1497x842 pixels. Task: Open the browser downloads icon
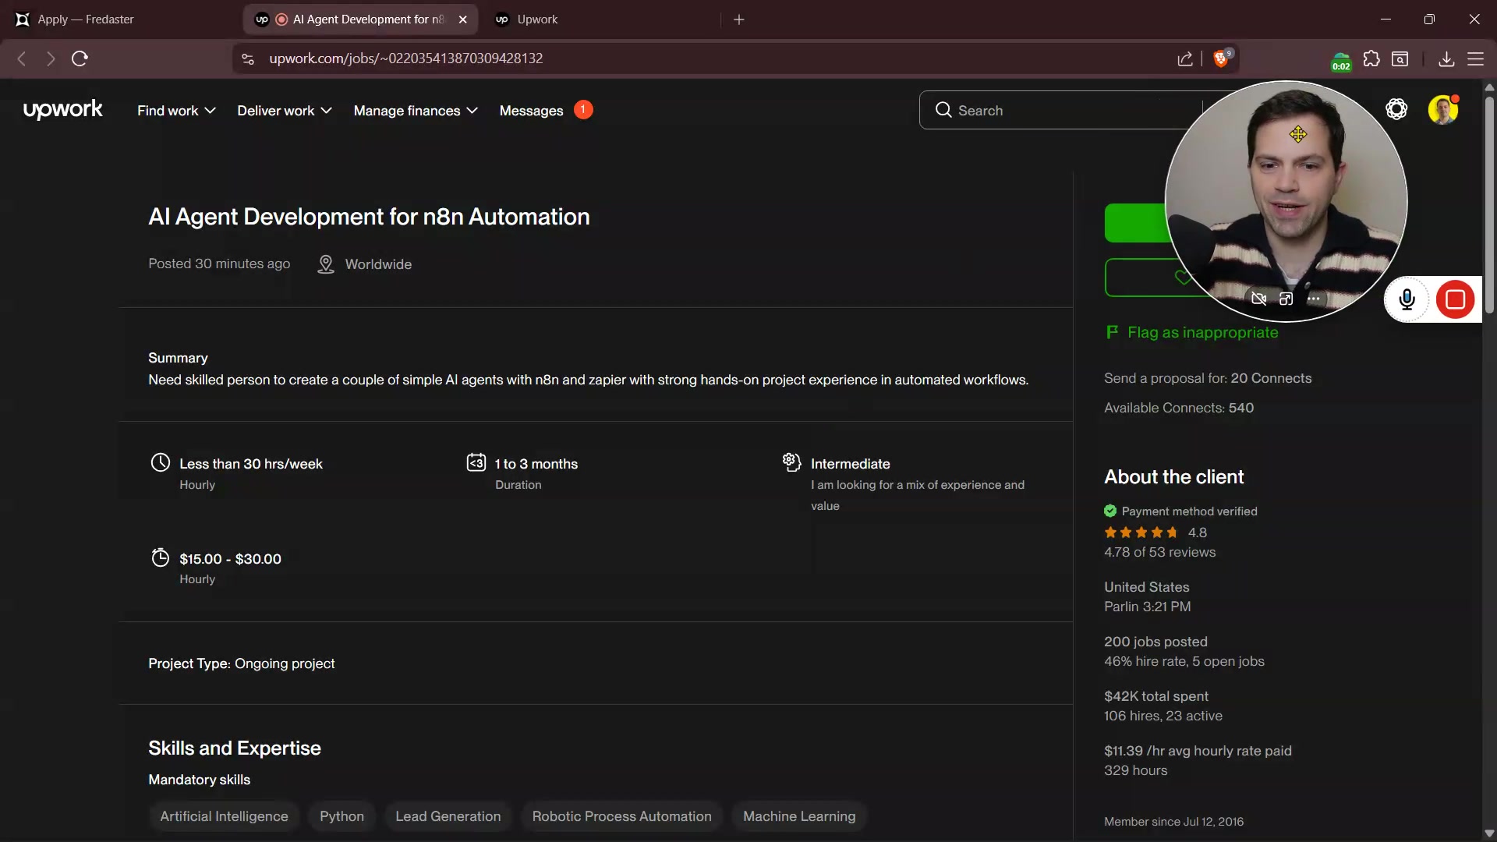tap(1446, 58)
